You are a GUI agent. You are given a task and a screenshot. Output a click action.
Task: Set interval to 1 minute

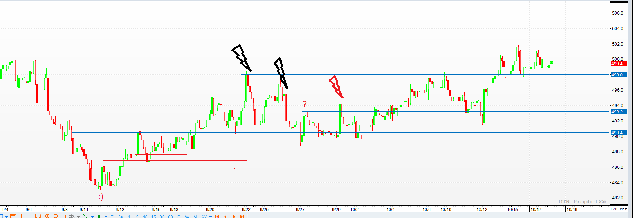pyautogui.click(x=129, y=217)
